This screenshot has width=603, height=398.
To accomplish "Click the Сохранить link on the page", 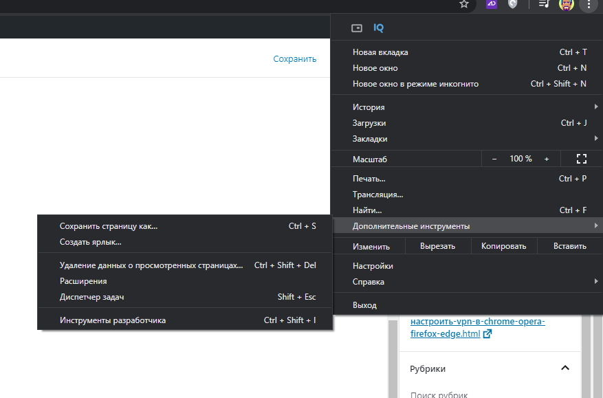I will pyautogui.click(x=294, y=59).
